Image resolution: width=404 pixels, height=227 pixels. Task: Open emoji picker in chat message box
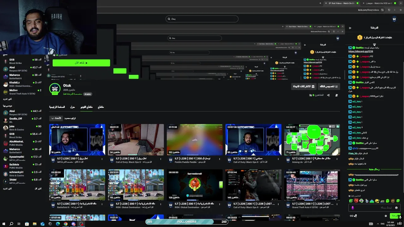point(396,207)
